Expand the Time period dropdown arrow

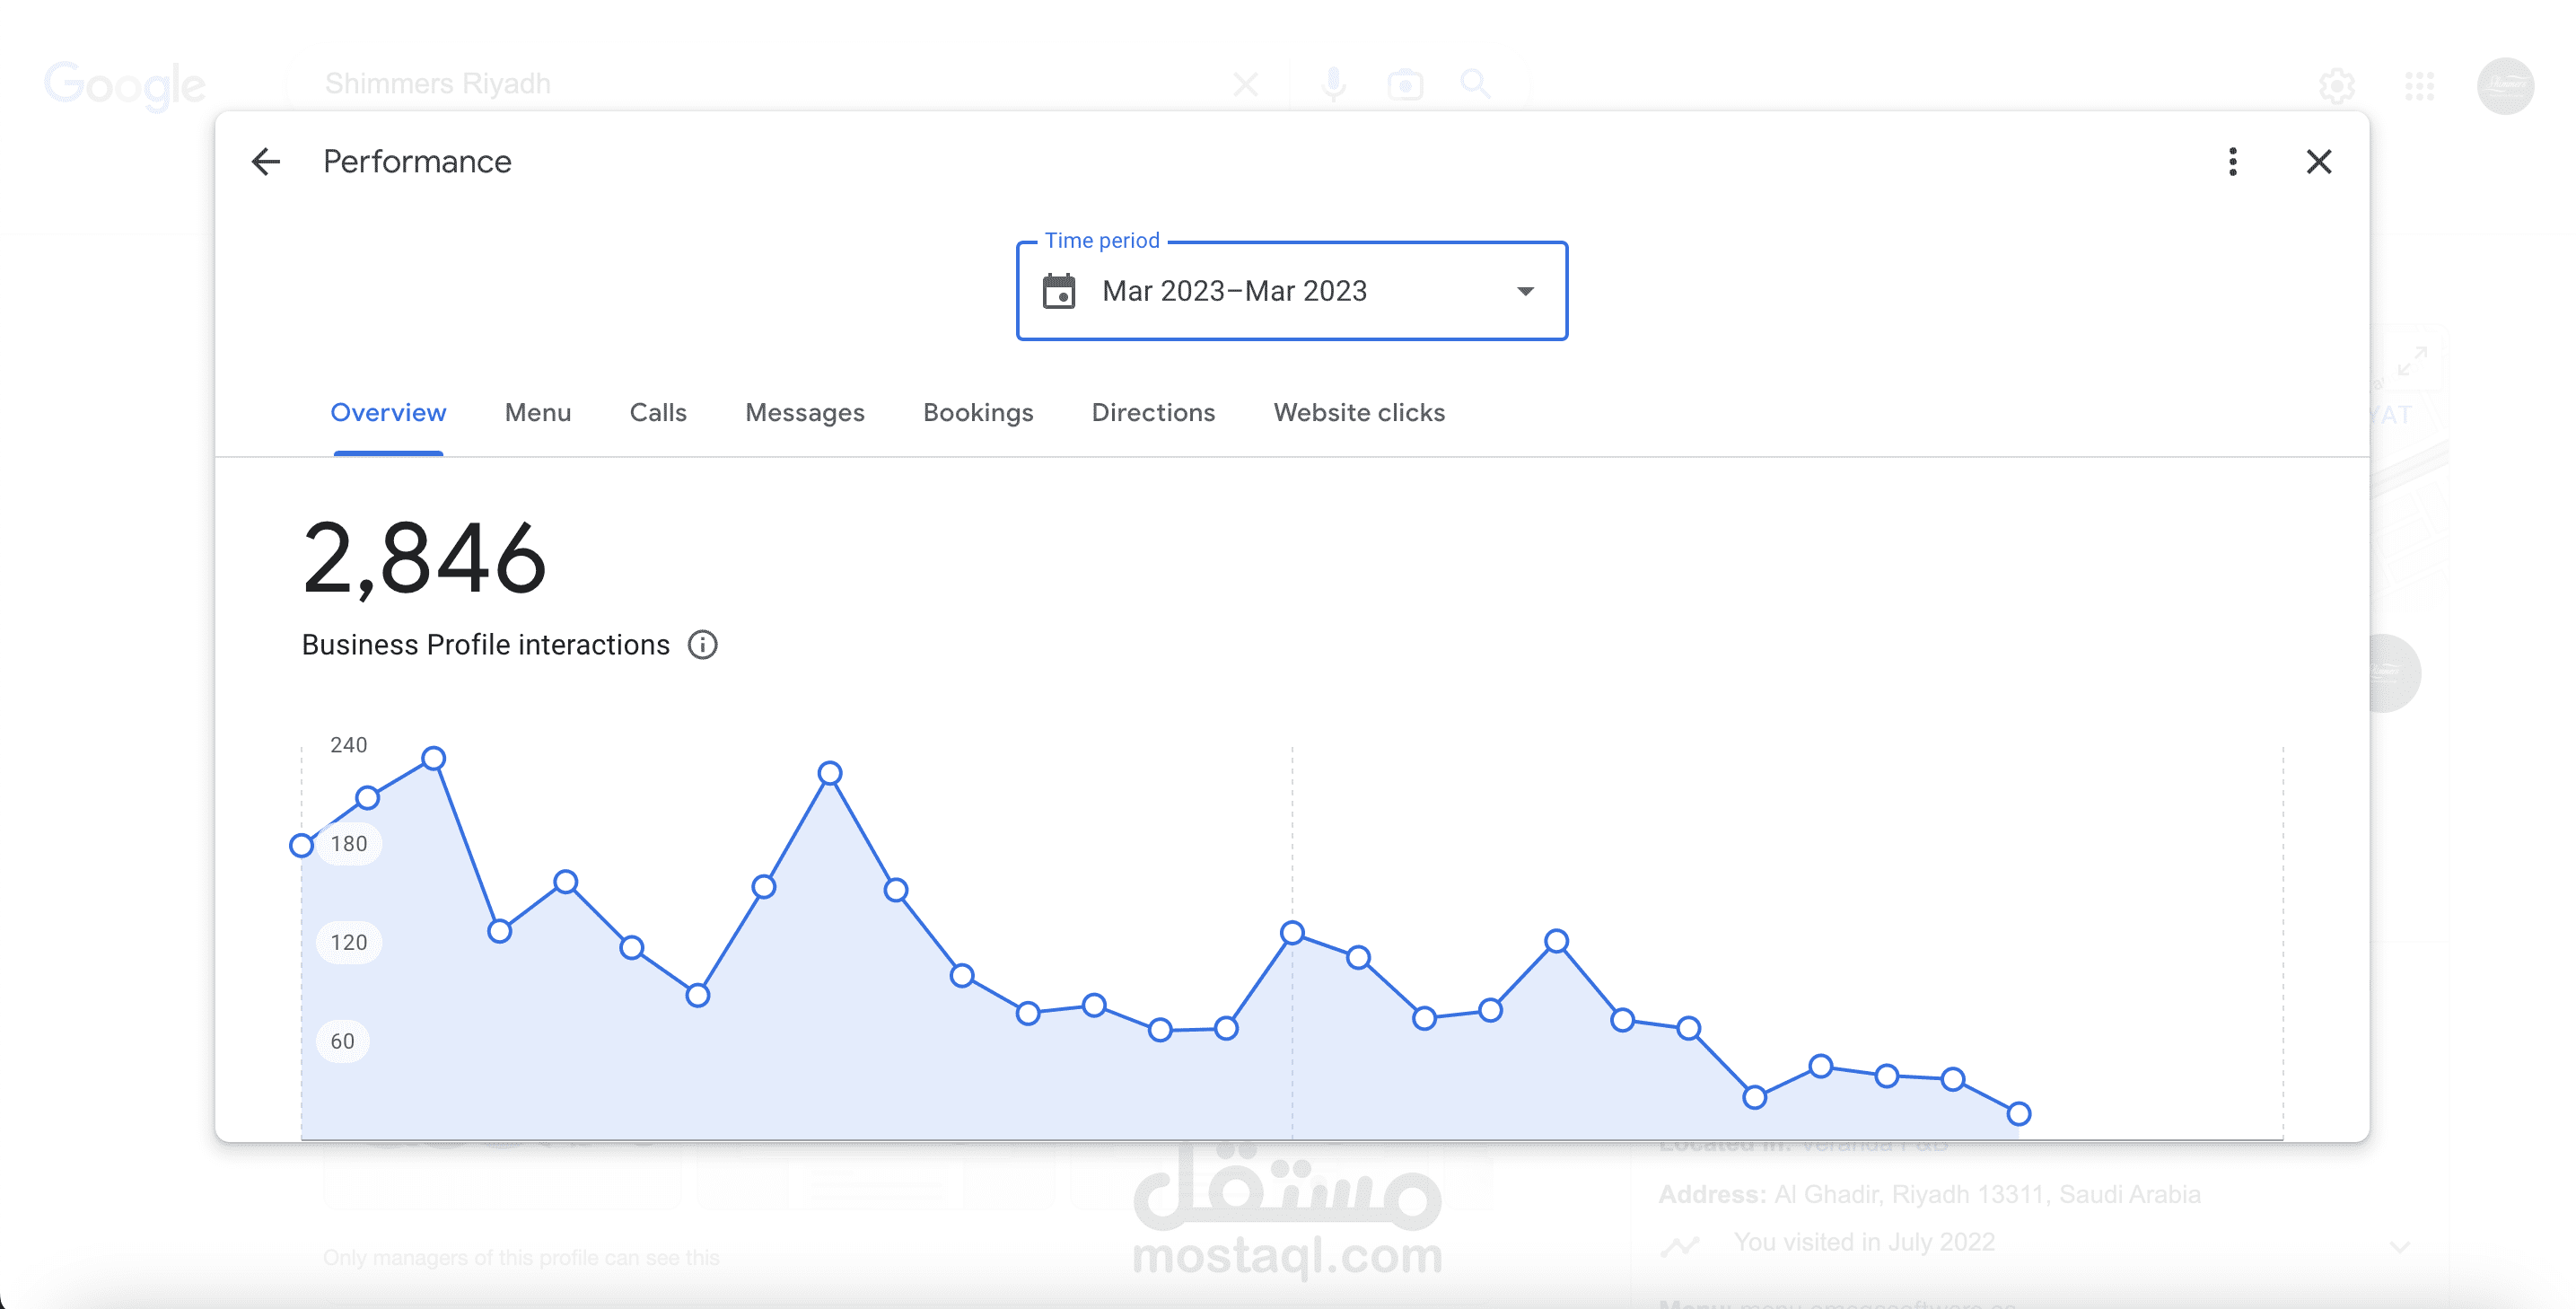1525,291
